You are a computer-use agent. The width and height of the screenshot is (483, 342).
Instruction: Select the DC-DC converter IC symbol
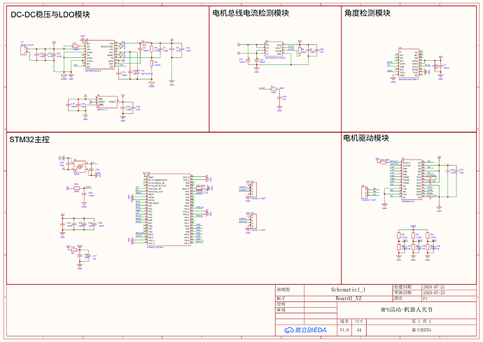click(100, 55)
